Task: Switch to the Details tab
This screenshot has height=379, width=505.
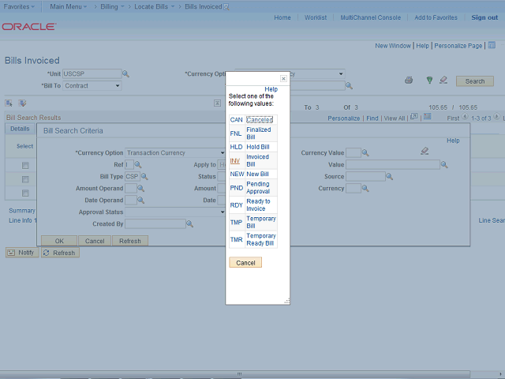Action: coord(20,129)
